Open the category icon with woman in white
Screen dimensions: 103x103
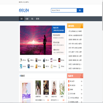[23, 60]
